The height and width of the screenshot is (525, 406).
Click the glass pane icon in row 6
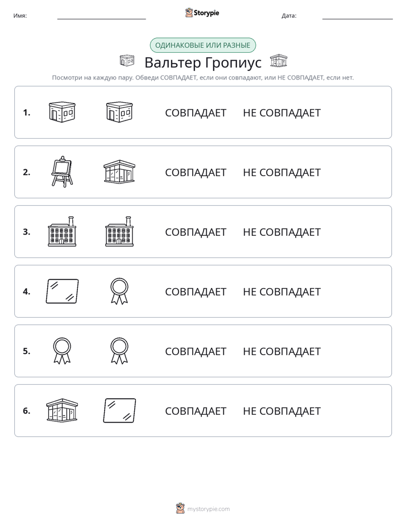[119, 410]
